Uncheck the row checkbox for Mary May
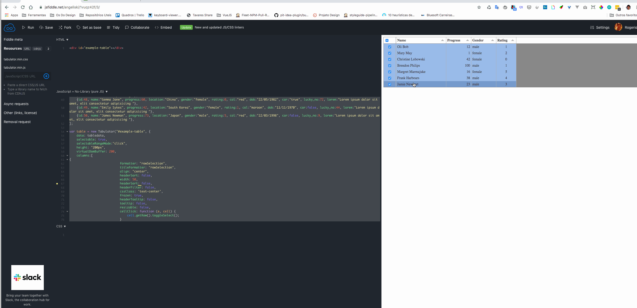The image size is (637, 308). [390, 53]
